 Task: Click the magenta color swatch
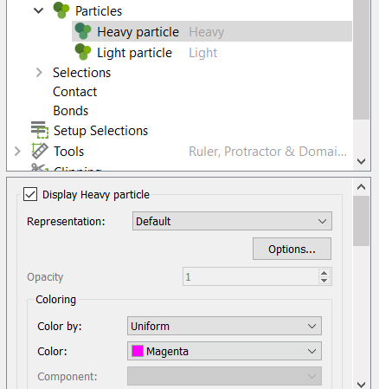pos(138,351)
